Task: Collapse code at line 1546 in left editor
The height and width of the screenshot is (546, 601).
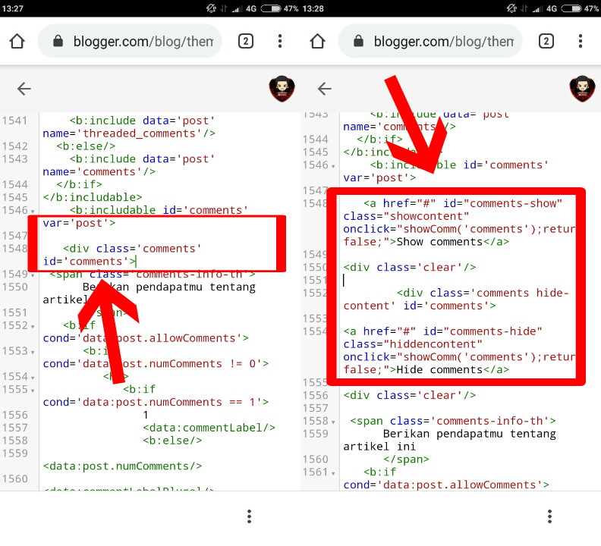Action: [x=33, y=212]
